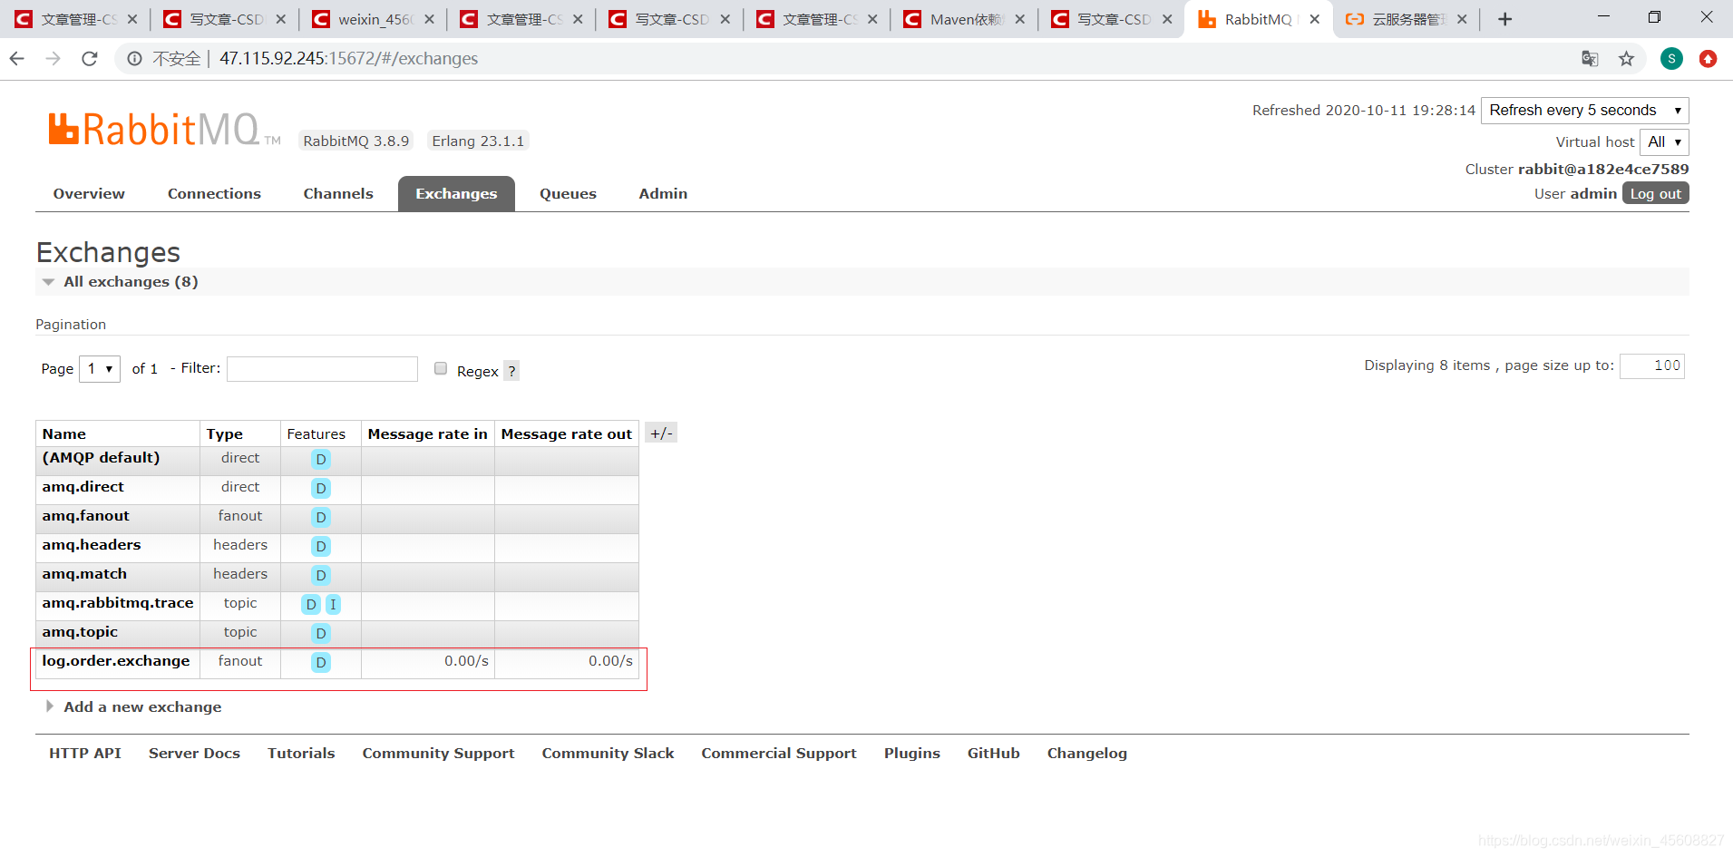The image size is (1733, 857).
Task: Switch to the Connections tab
Action: pos(214,194)
